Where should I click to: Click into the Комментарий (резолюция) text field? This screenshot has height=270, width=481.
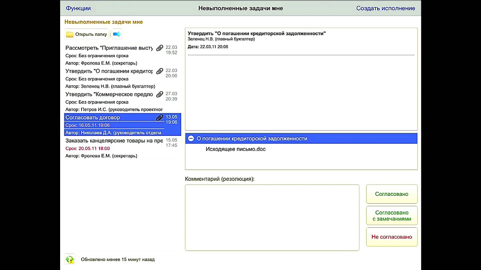tap(272, 217)
